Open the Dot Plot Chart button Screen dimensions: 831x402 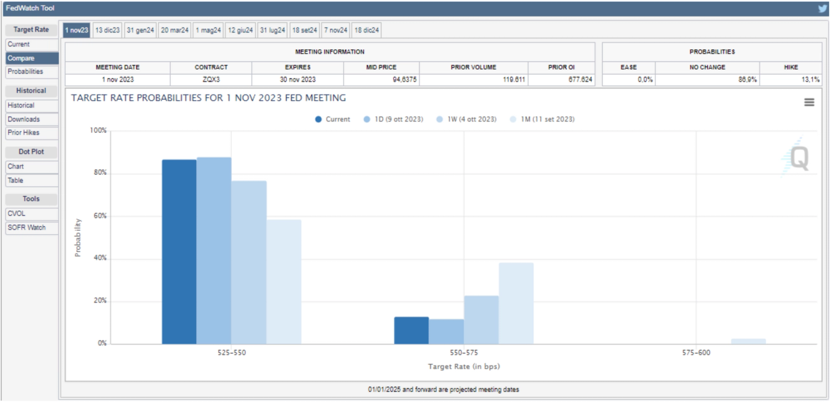pyautogui.click(x=32, y=166)
